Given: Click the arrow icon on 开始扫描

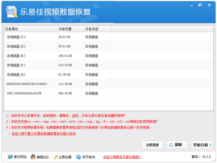Looking at the screenshot, I should (210, 145).
